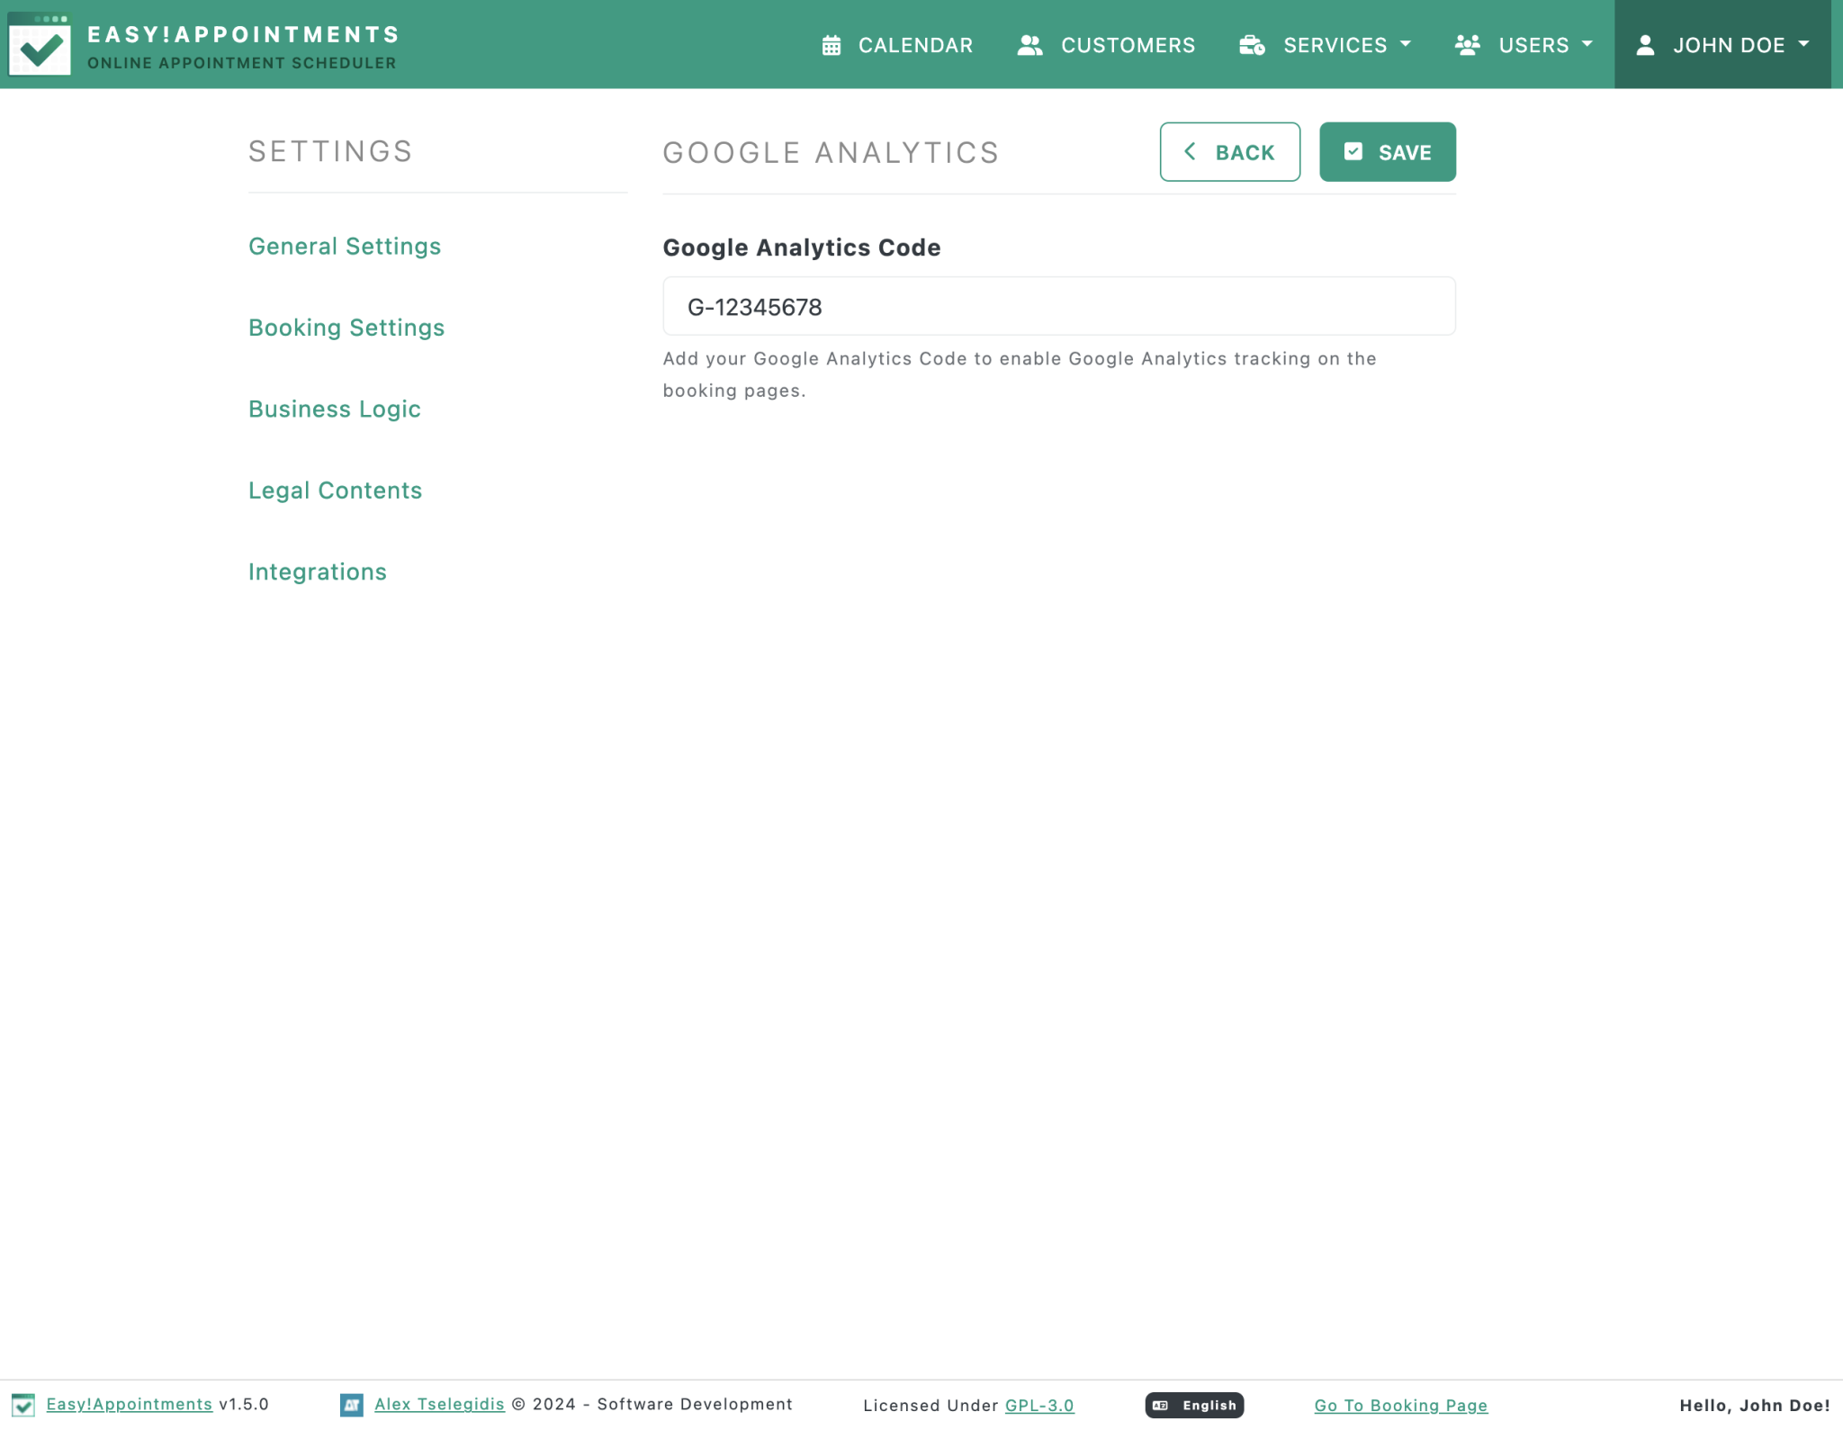
Task: Click the English language badge
Action: pos(1194,1405)
